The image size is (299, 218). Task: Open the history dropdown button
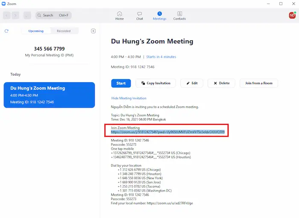(27, 15)
